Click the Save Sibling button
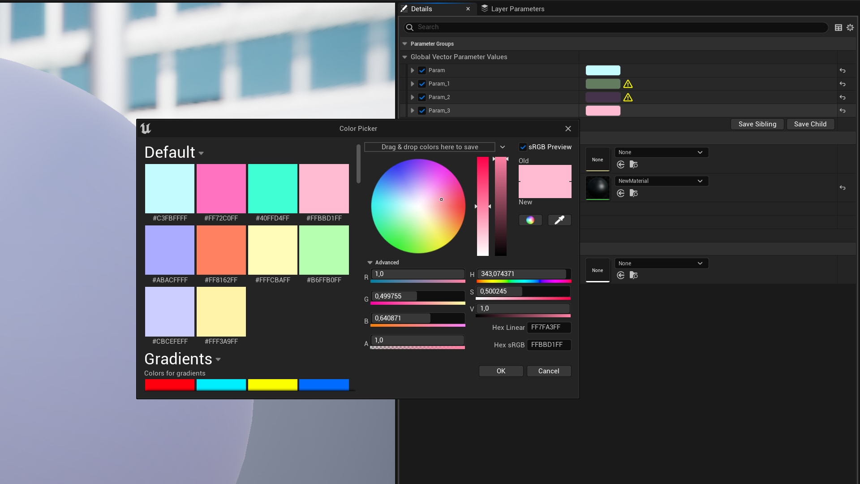Image resolution: width=860 pixels, height=484 pixels. click(x=757, y=124)
